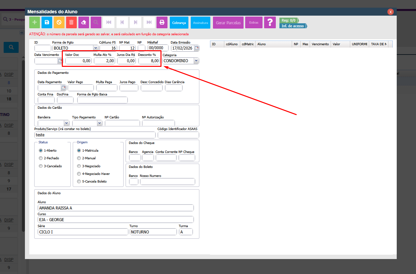
Task: Click the red trash delete icon
Action: click(71, 23)
